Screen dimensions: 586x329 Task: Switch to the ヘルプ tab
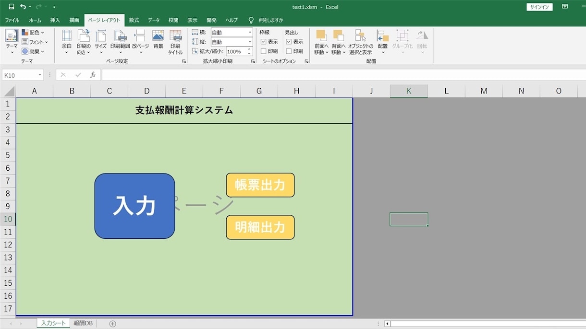pyautogui.click(x=232, y=20)
